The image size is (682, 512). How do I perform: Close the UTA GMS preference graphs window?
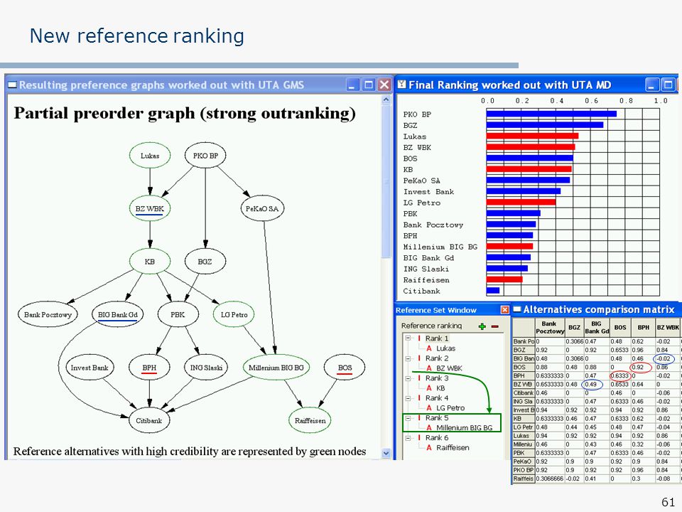(x=384, y=85)
